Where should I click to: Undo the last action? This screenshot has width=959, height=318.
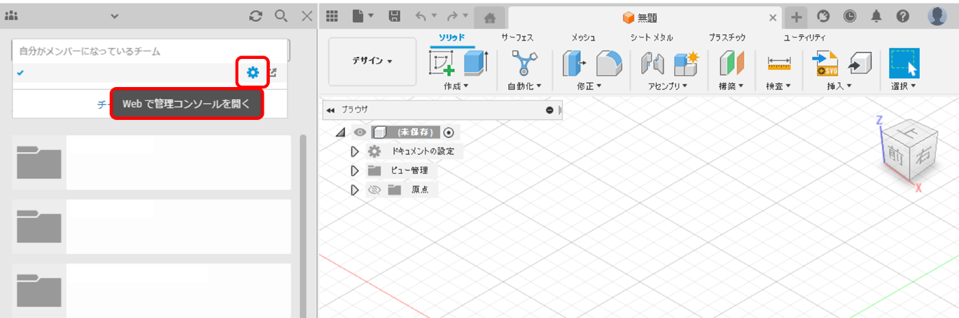tap(420, 16)
